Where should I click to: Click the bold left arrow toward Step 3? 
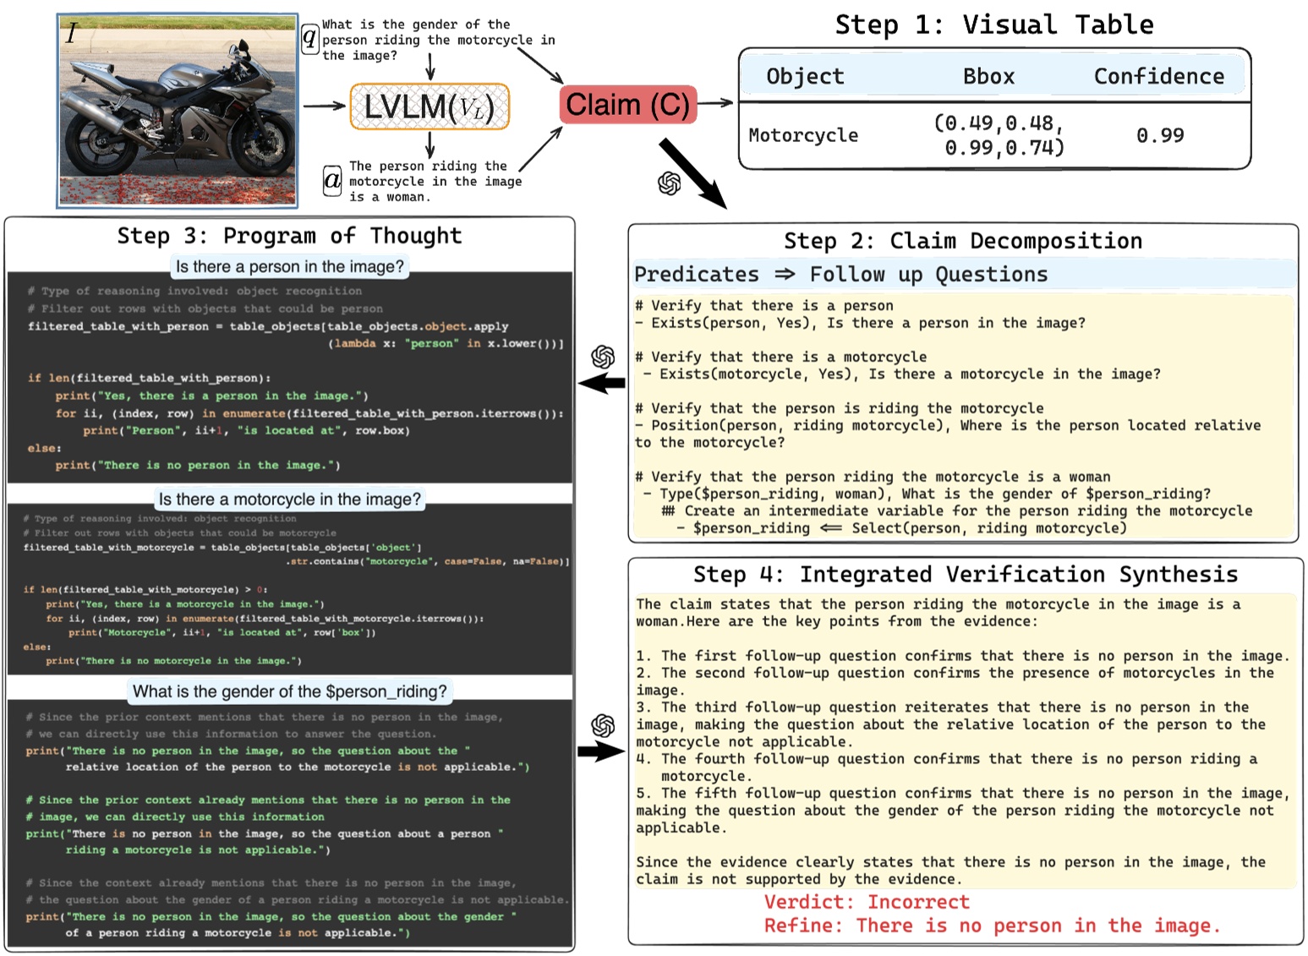(x=601, y=384)
